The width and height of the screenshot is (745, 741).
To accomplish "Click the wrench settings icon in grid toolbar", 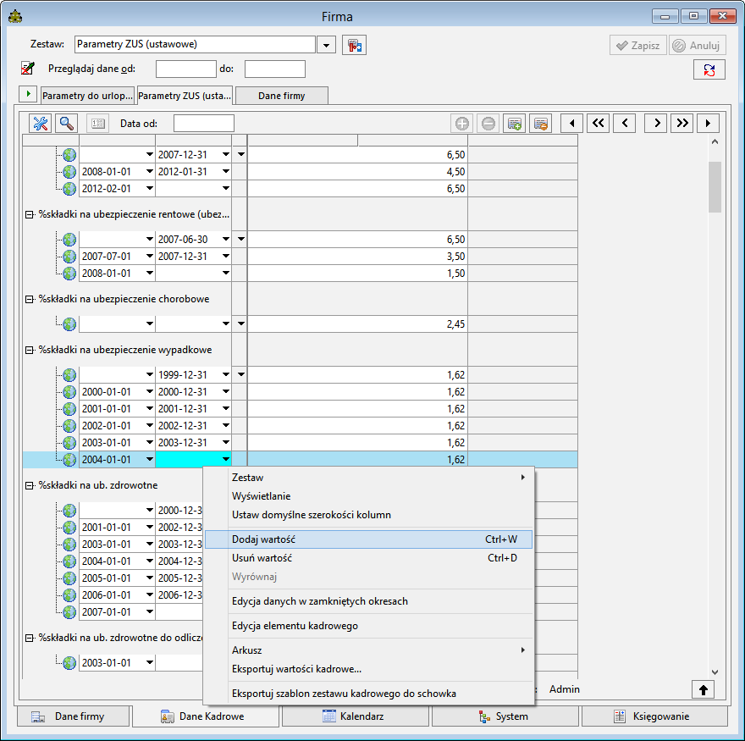I will tap(41, 124).
